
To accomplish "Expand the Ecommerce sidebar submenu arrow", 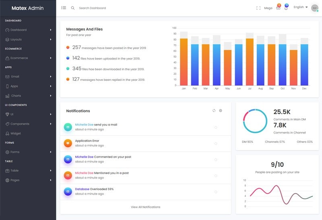I will click(51, 58).
